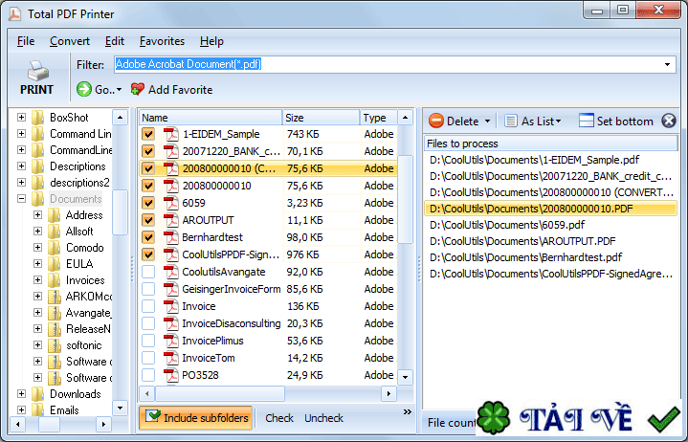Click the red Delete icon
Image resolution: width=688 pixels, height=442 pixels.
(x=435, y=121)
